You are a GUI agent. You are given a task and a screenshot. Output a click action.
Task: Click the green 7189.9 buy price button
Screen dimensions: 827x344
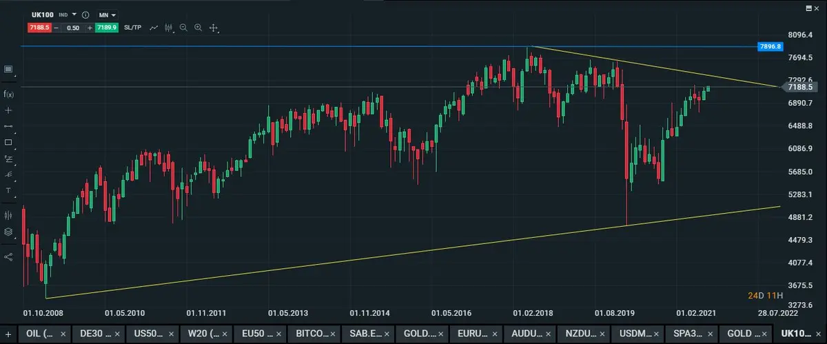[x=106, y=28]
